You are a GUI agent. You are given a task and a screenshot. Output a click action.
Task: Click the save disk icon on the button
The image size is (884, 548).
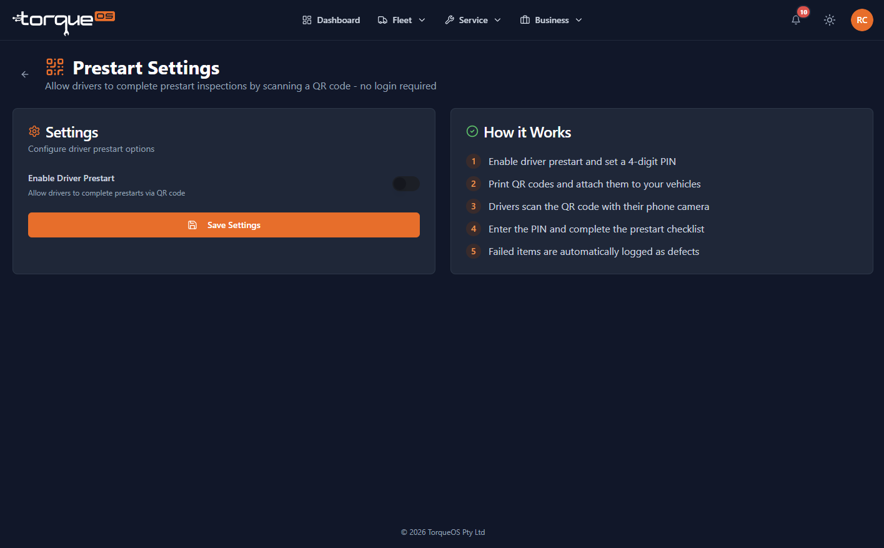tap(192, 225)
